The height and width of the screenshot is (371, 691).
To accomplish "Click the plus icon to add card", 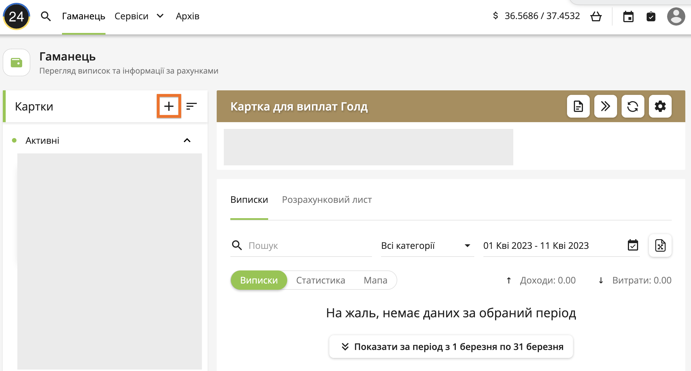I will [x=169, y=106].
